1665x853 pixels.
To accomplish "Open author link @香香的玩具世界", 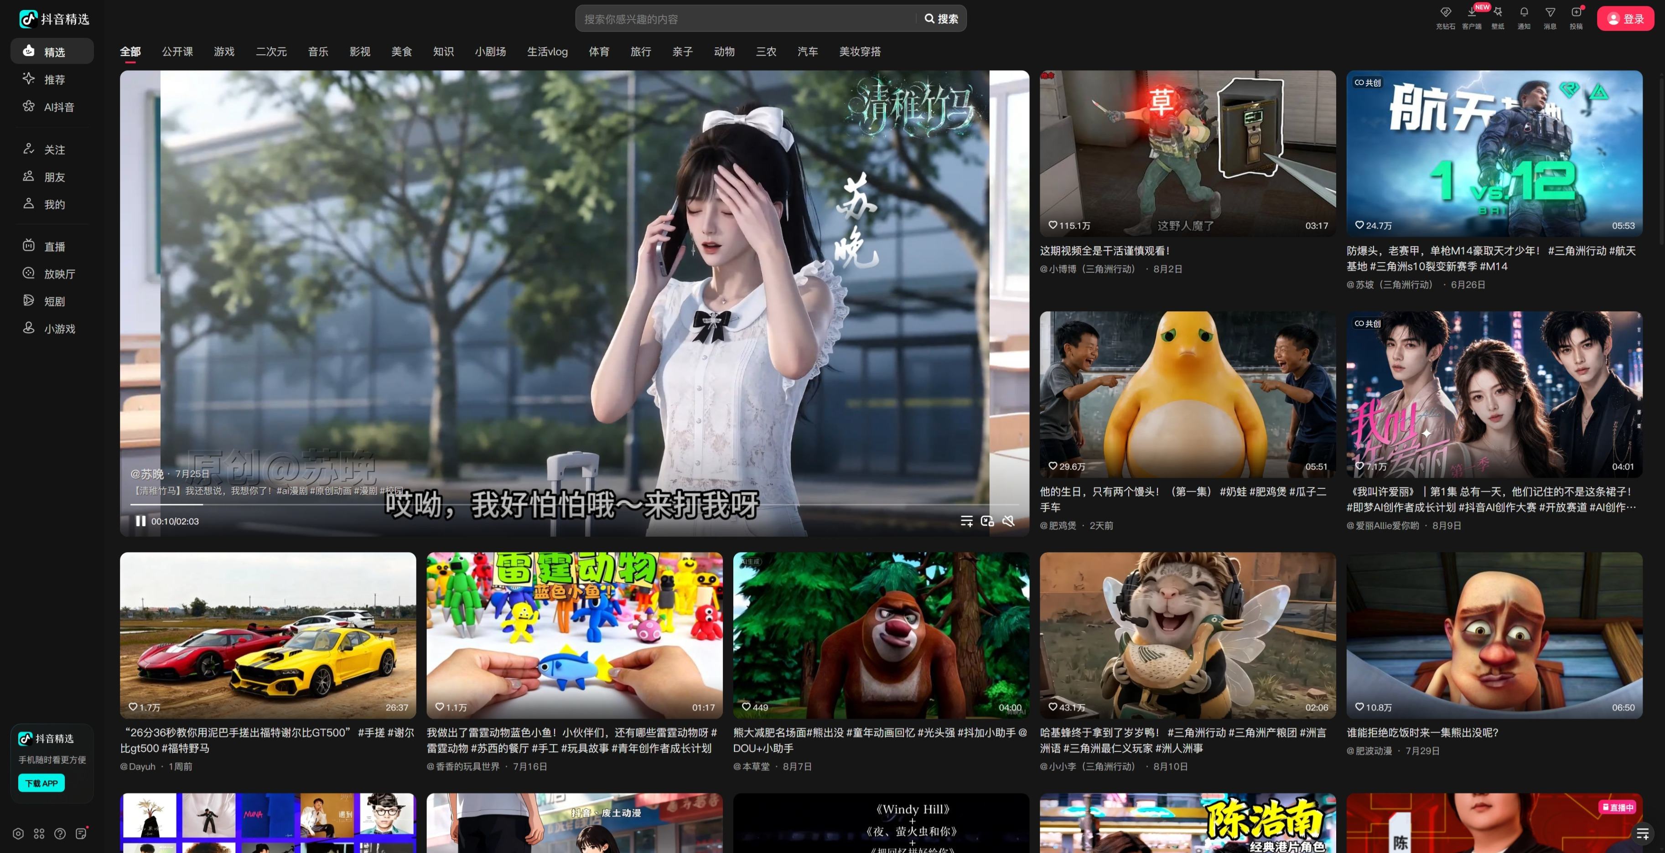I will pyautogui.click(x=463, y=766).
